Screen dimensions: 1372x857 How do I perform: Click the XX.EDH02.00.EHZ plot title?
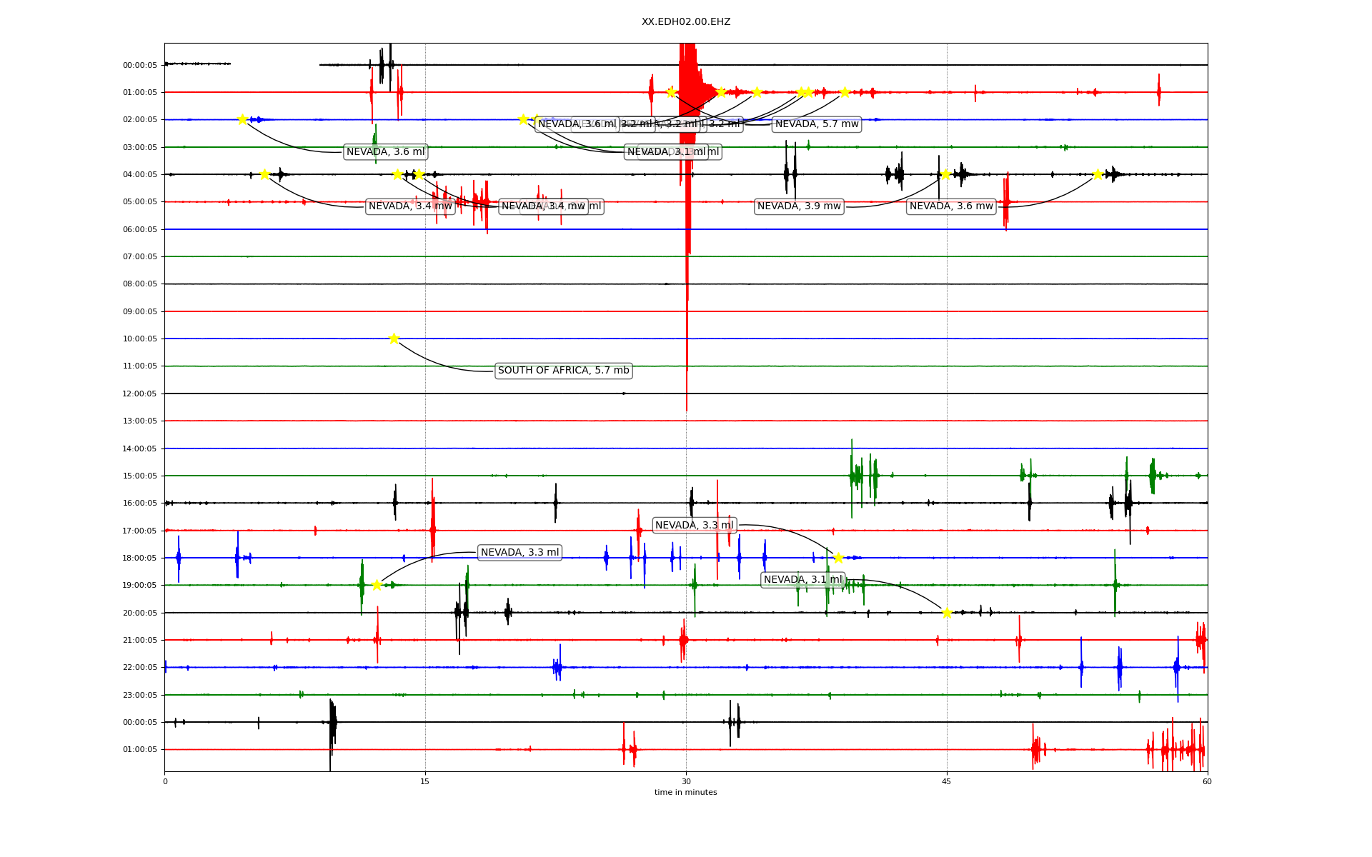[x=685, y=22]
